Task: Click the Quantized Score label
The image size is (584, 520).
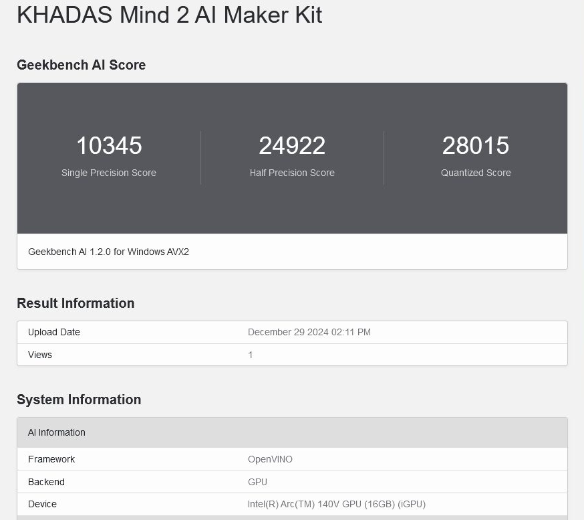Action: (x=476, y=173)
